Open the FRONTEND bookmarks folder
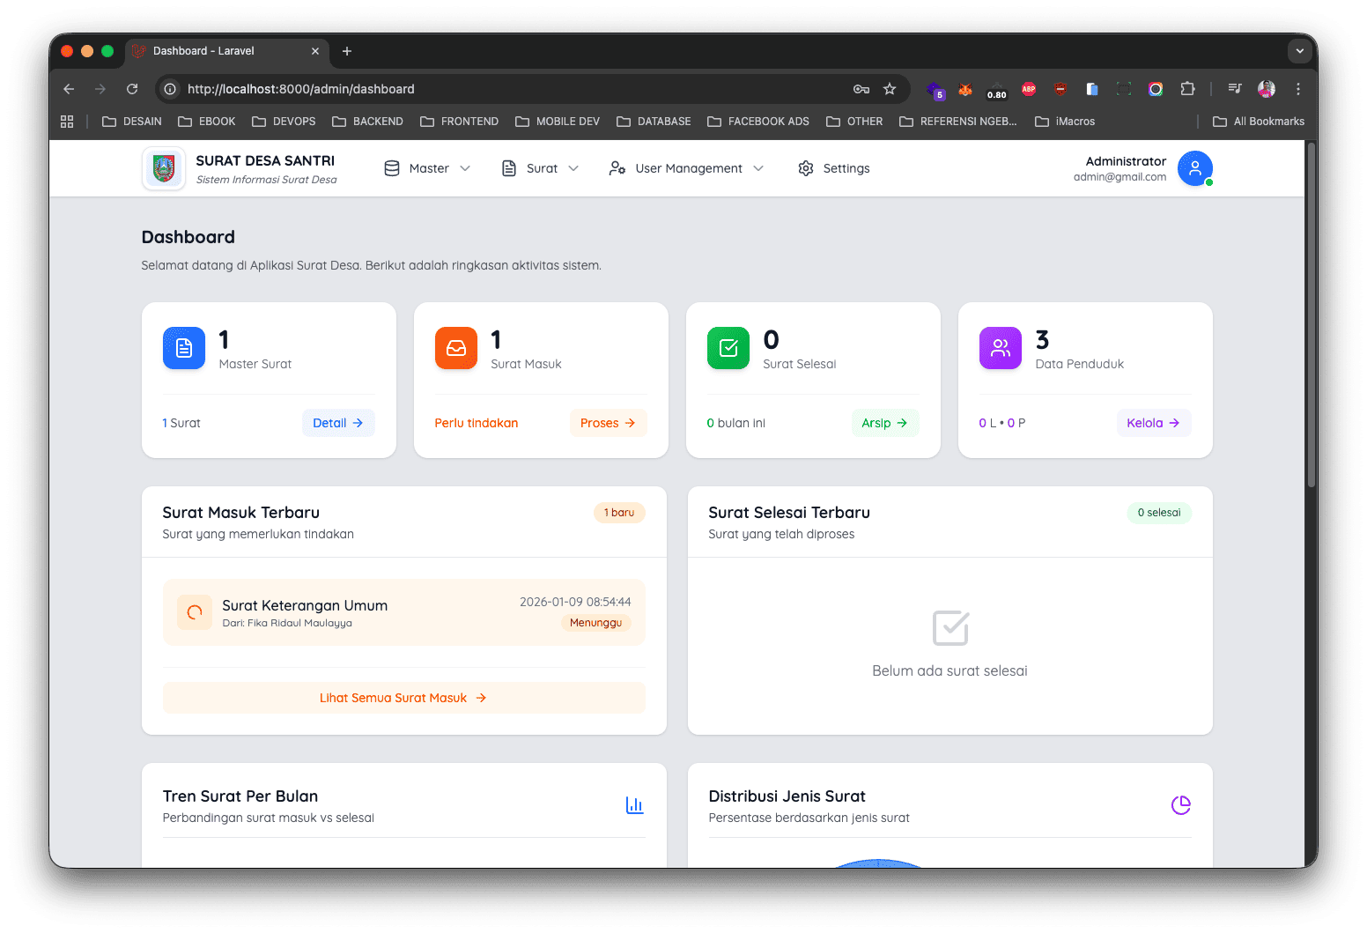This screenshot has width=1367, height=933. 459,122
